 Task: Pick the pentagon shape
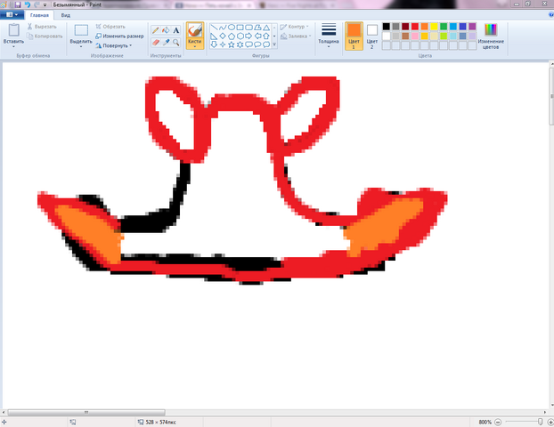click(x=232, y=36)
